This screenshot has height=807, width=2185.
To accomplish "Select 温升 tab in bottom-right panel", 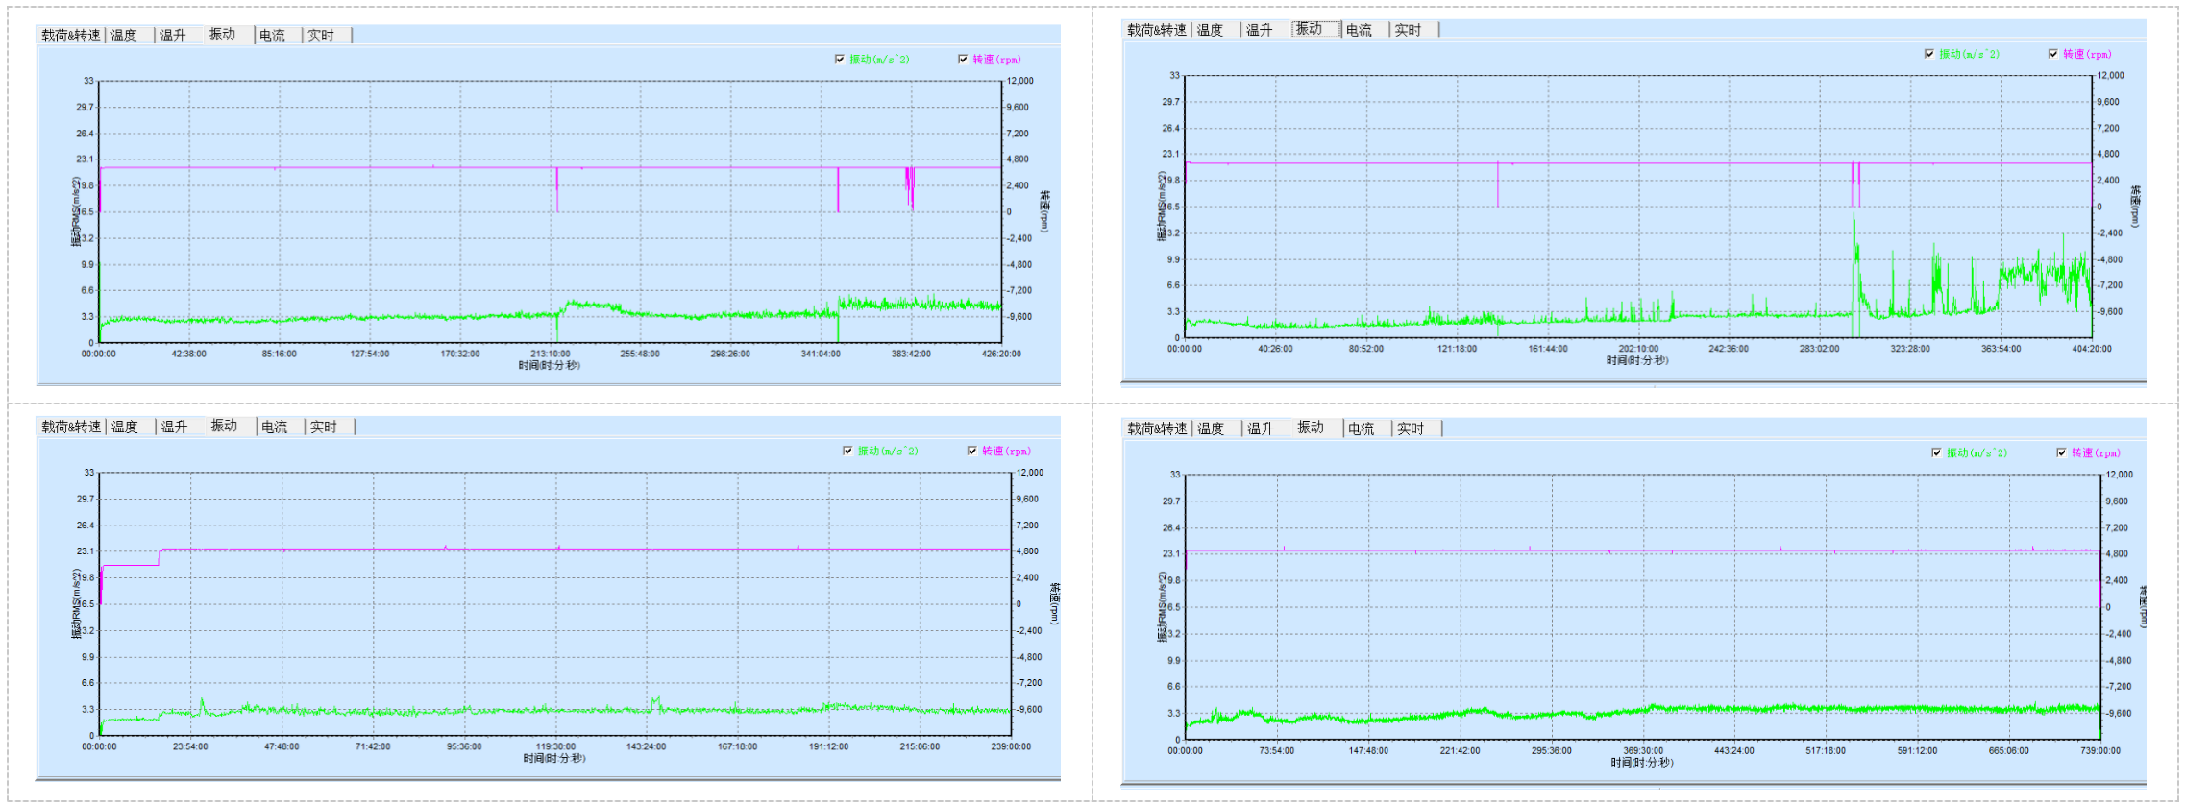I will (x=1261, y=429).
